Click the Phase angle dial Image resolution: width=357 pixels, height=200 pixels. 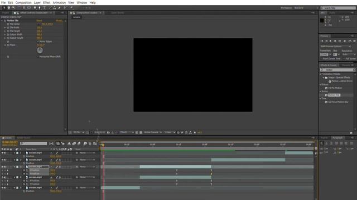(x=40, y=51)
